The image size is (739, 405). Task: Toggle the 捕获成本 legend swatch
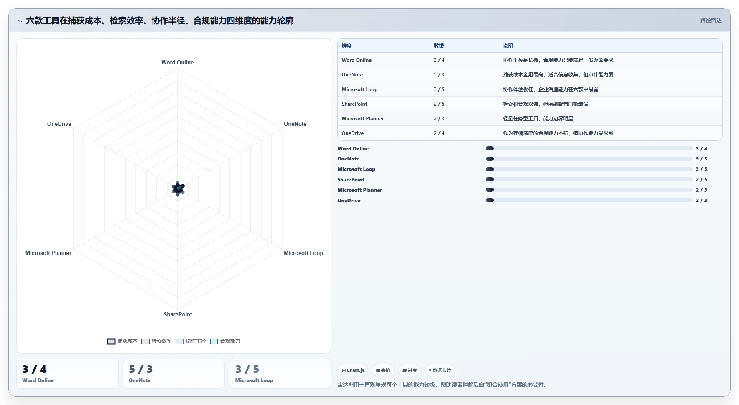(111, 341)
